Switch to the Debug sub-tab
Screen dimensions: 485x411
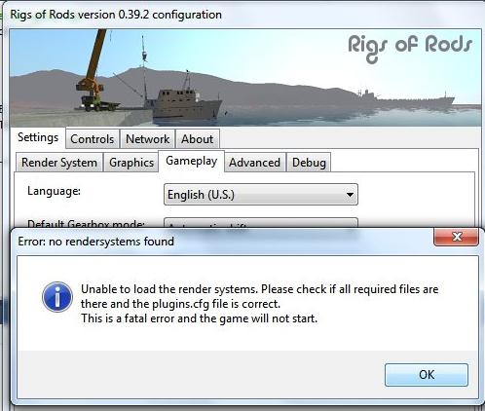coord(309,163)
